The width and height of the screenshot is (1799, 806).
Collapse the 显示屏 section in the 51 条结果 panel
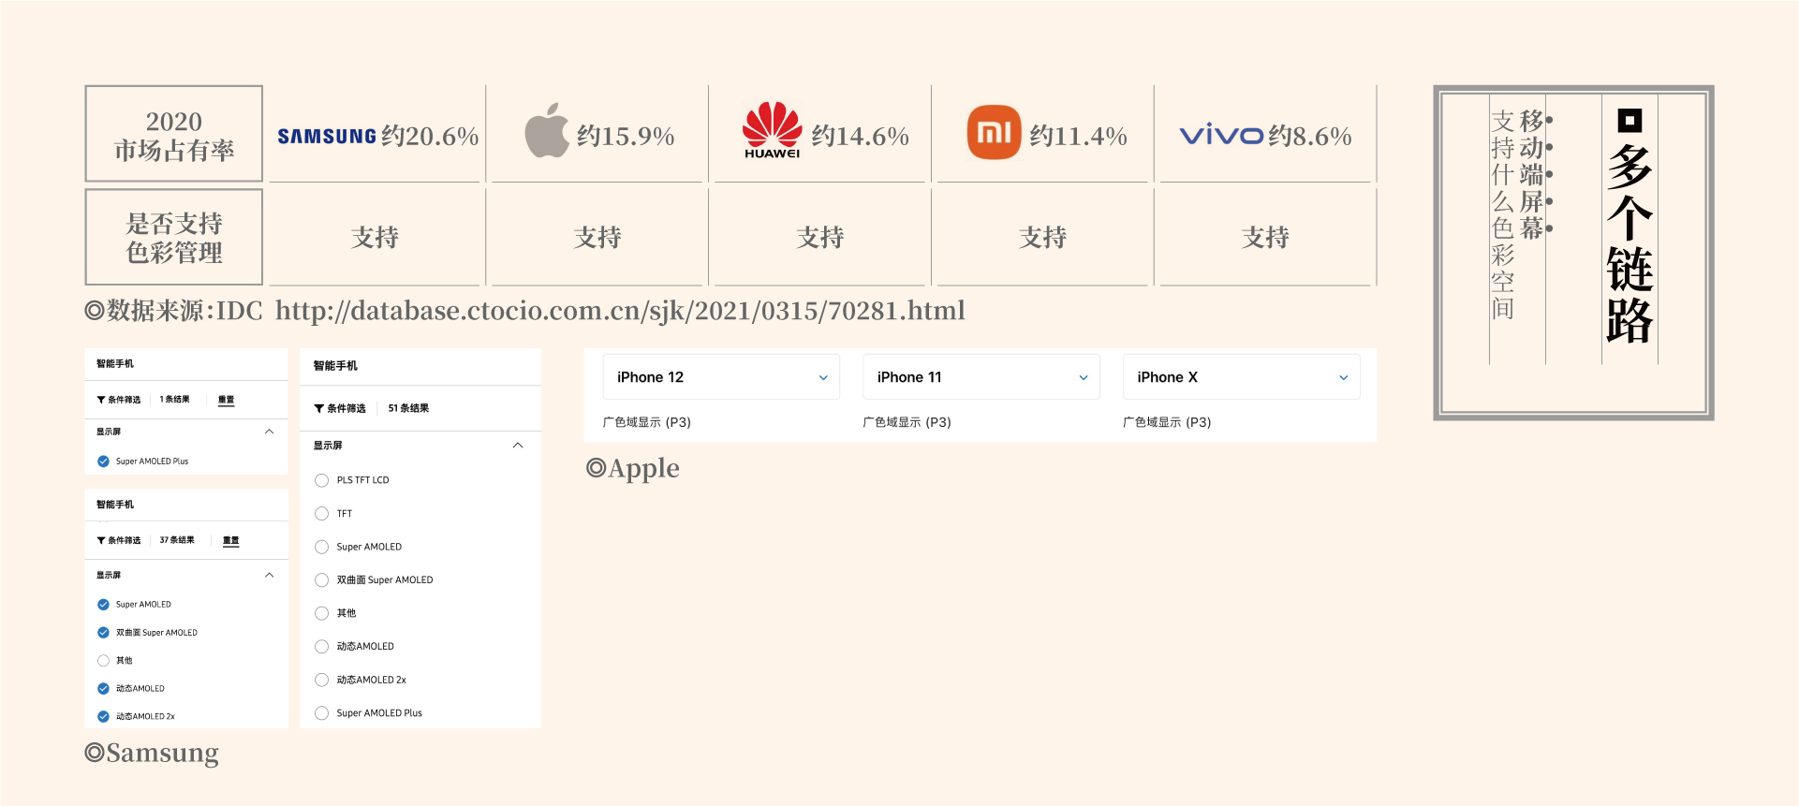click(518, 446)
